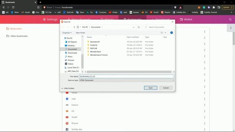The image size is (235, 132).
Task: Open more options for YoutD bookmark row
Action: [205, 117]
